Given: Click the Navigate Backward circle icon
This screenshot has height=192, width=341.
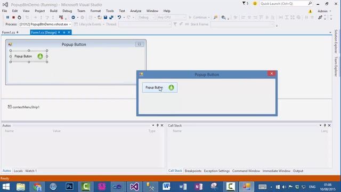Looking at the screenshot, I should click(x=74, y=17).
